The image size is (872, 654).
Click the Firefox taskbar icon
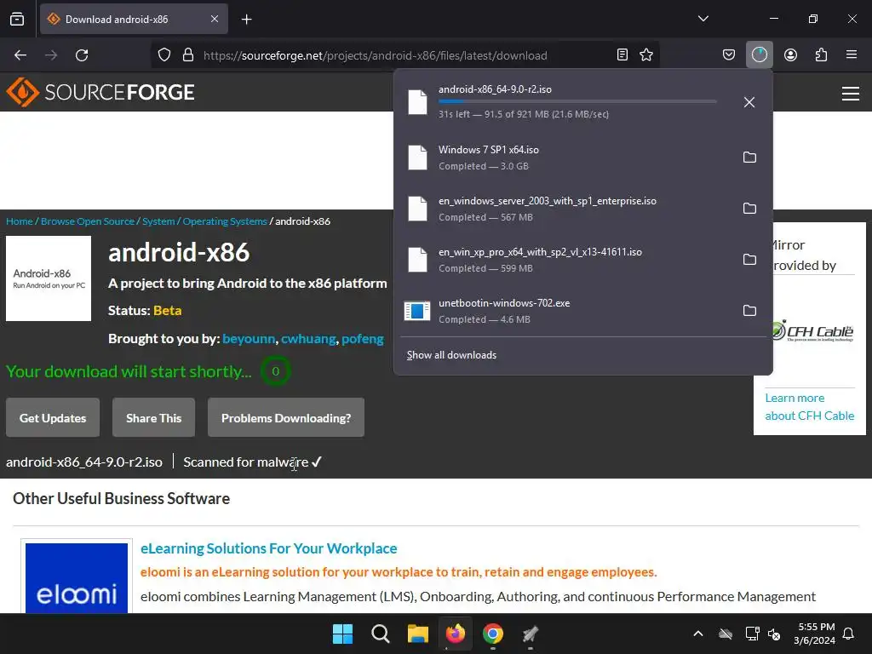click(456, 634)
